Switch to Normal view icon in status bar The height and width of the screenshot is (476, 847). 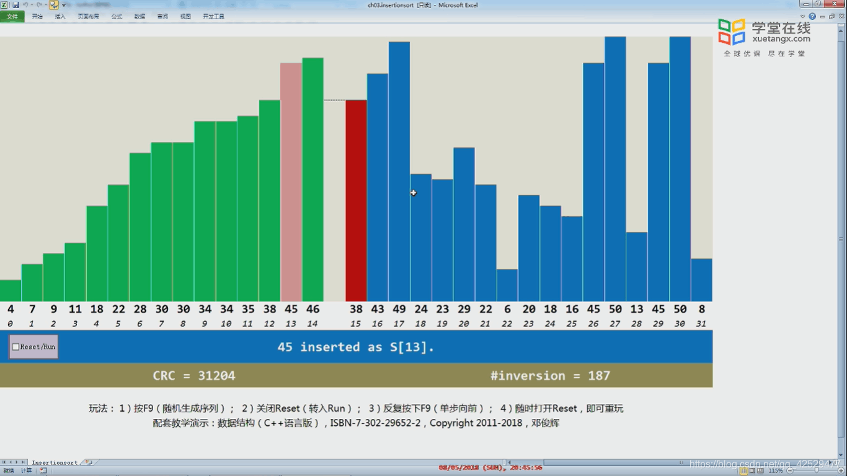[743, 470]
